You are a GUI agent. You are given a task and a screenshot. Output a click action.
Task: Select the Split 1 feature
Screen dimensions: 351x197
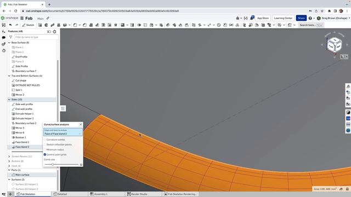(19, 90)
